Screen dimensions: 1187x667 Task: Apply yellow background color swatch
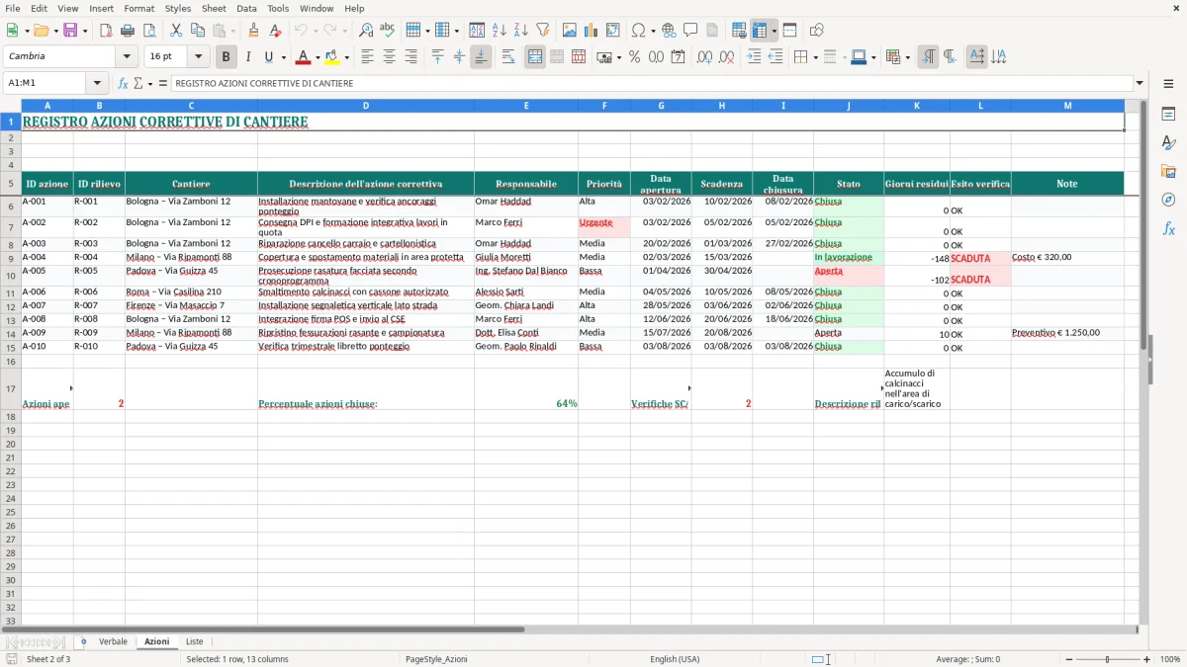[332, 57]
